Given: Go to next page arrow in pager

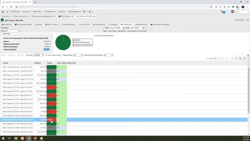Looking at the screenshot, I should 236,59.
